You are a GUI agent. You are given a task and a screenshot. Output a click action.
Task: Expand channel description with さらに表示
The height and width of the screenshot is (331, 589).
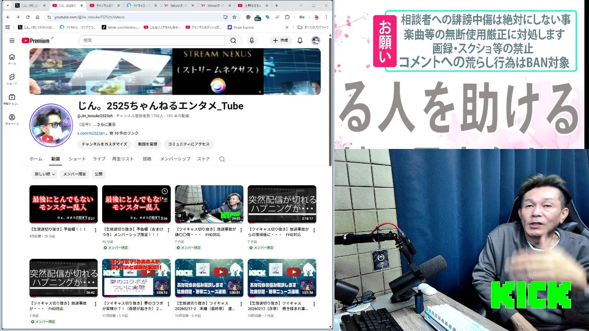tap(104, 125)
